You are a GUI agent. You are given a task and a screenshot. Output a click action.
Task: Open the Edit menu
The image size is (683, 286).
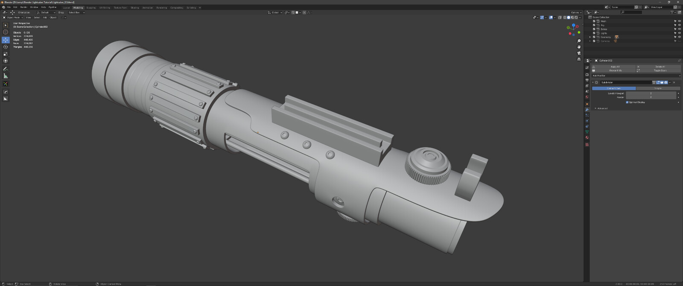(15, 7)
